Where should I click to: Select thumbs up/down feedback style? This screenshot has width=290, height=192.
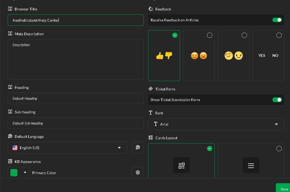[164, 56]
